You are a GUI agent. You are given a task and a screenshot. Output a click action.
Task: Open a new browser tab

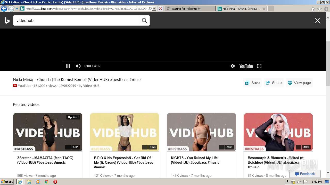pos(270,9)
